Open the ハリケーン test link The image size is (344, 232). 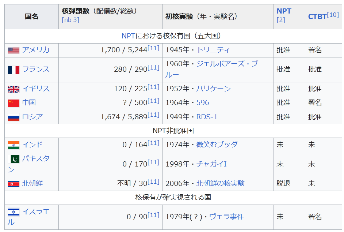pos(213,89)
